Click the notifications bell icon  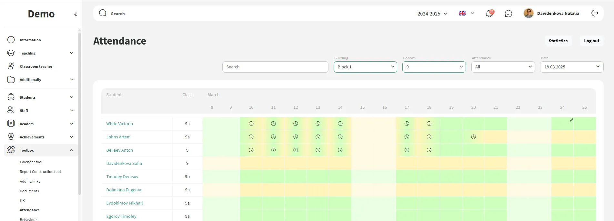point(489,14)
